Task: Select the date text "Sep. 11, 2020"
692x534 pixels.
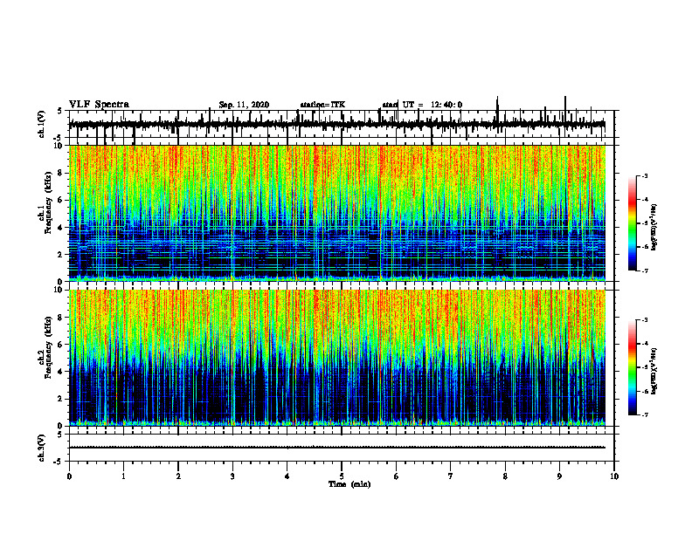Action: 244,105
